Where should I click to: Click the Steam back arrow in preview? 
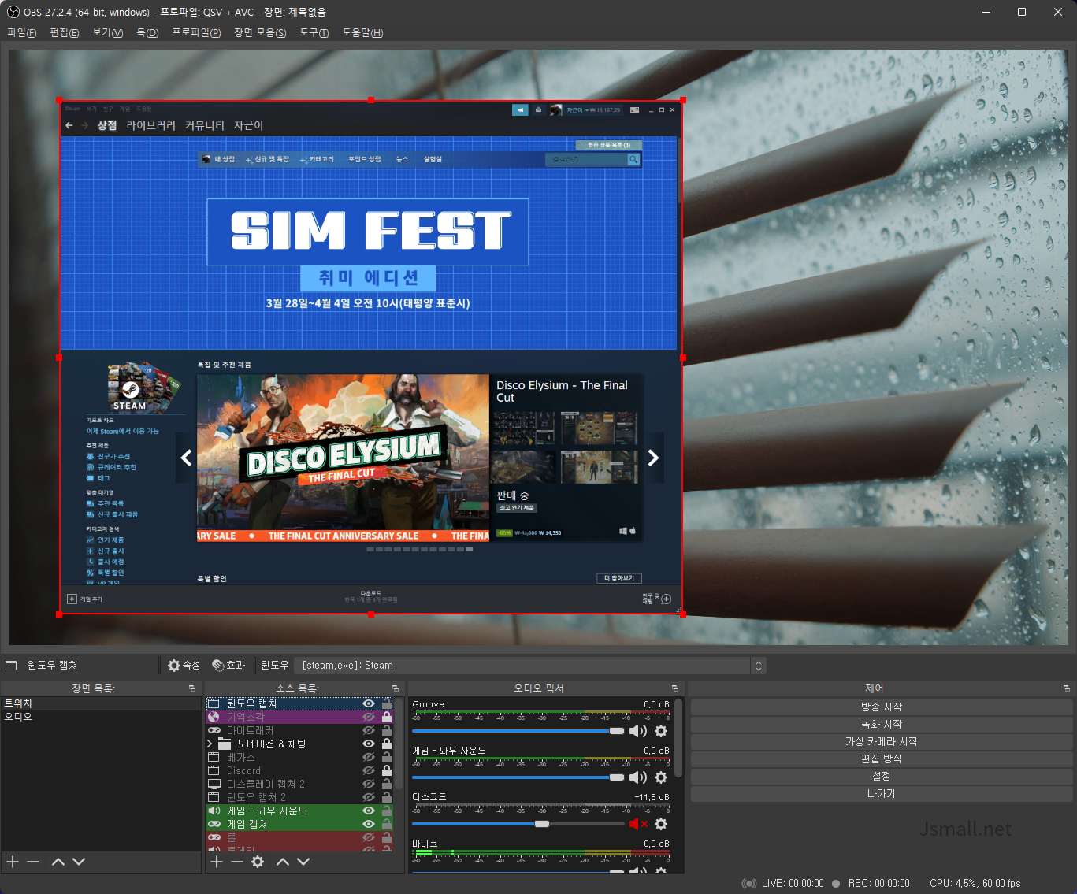point(69,125)
